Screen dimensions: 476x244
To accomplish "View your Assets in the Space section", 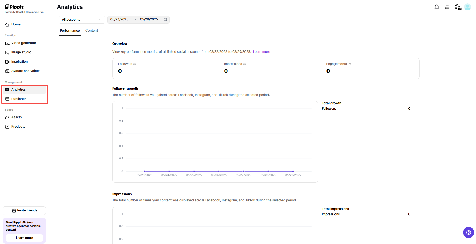I will pos(17,117).
